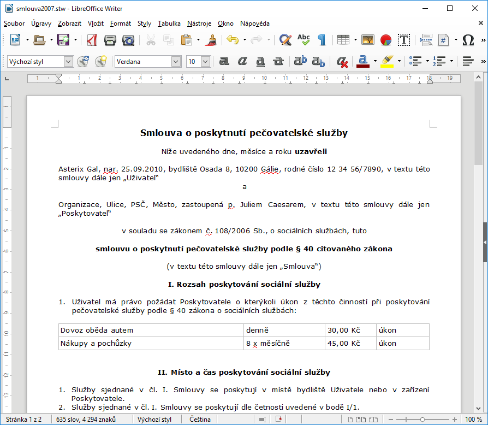
Task: Export the document as PDF
Action: 92,40
